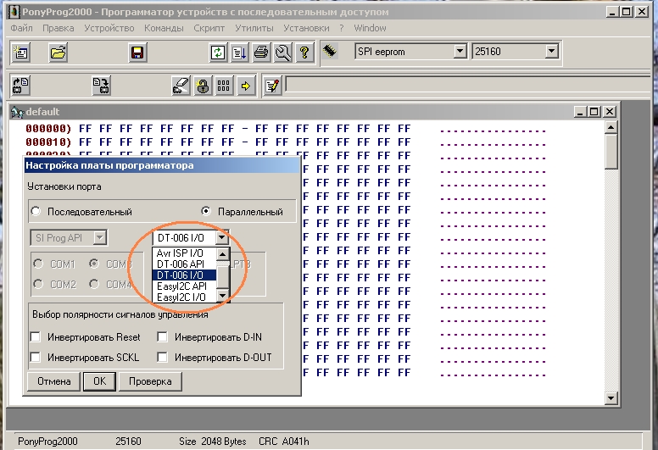
Task: Open the Устройство menu
Action: coord(109,28)
